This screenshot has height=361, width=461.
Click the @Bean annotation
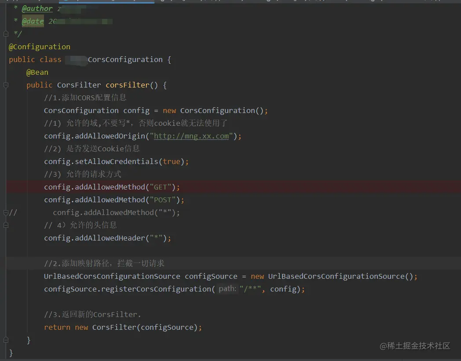click(x=37, y=72)
